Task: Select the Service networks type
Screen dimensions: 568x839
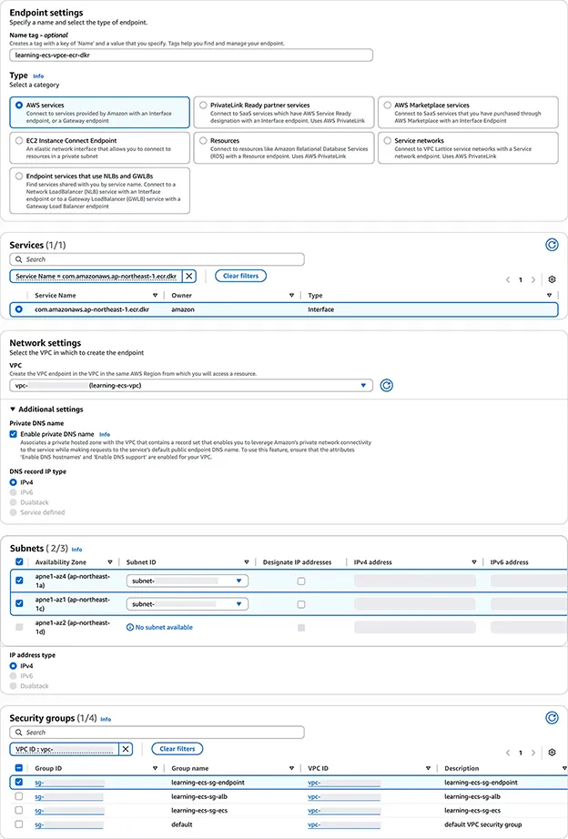Action: coord(388,141)
